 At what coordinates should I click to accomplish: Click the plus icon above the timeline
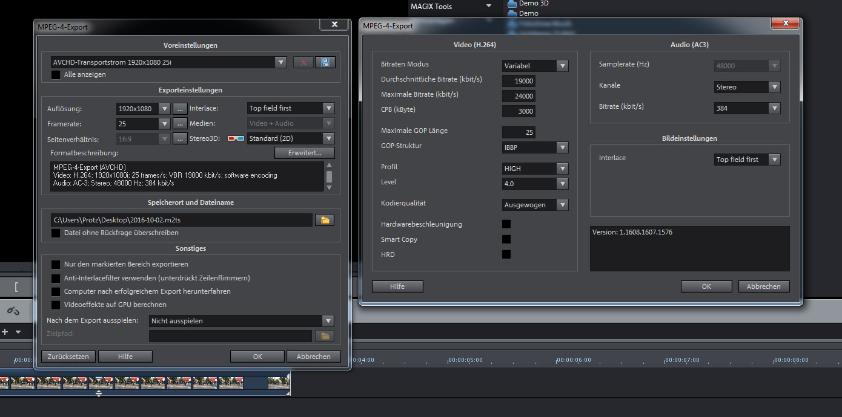pos(5,332)
